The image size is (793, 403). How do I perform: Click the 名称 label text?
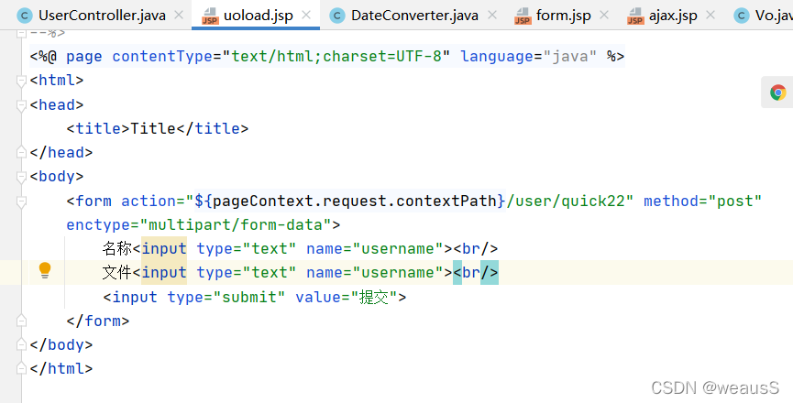(116, 248)
